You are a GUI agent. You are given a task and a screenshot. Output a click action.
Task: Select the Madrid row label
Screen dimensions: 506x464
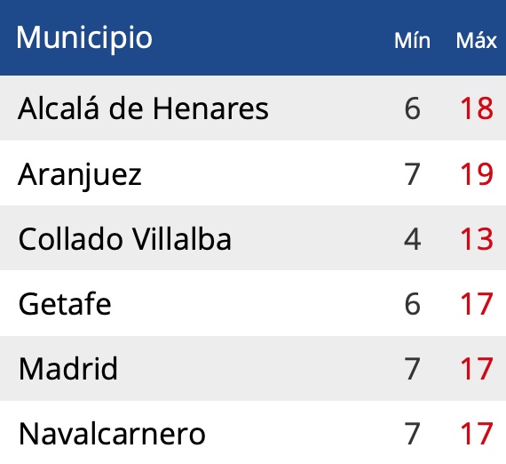coord(68,369)
